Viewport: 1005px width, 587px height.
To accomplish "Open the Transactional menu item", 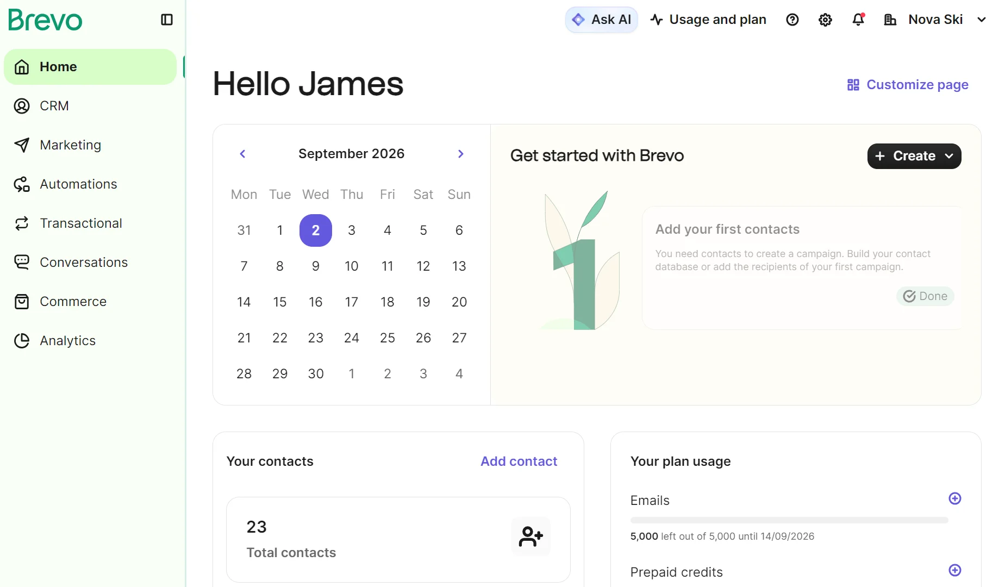I will coord(90,223).
